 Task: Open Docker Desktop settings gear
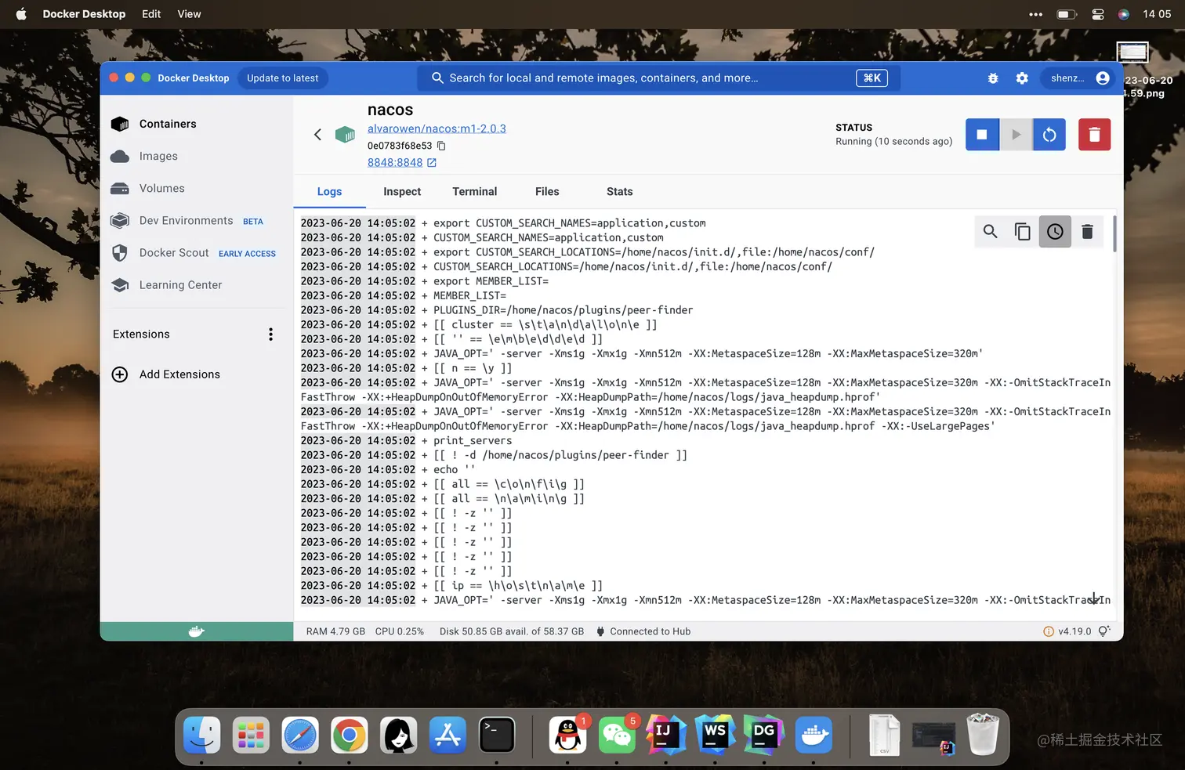pyautogui.click(x=1022, y=78)
